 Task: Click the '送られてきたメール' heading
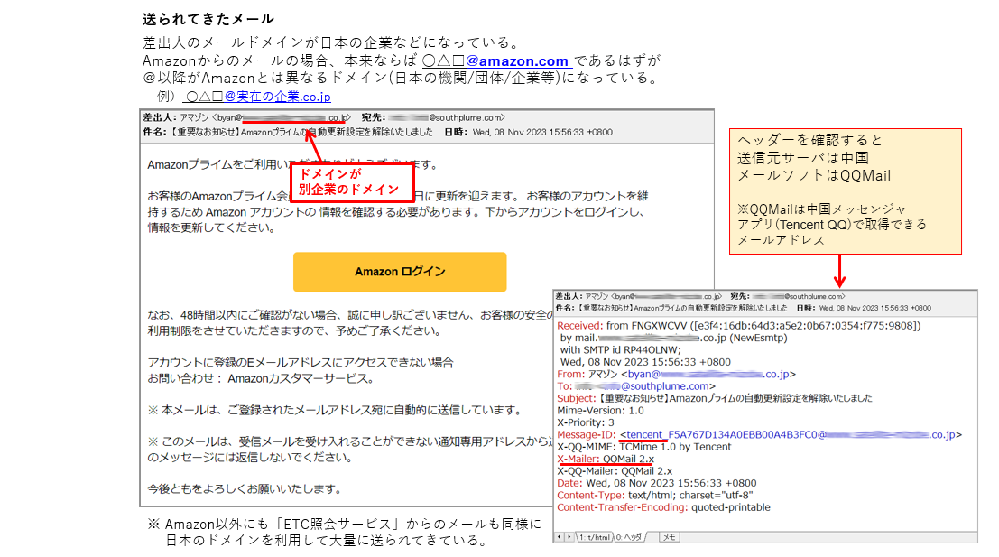pos(208,18)
